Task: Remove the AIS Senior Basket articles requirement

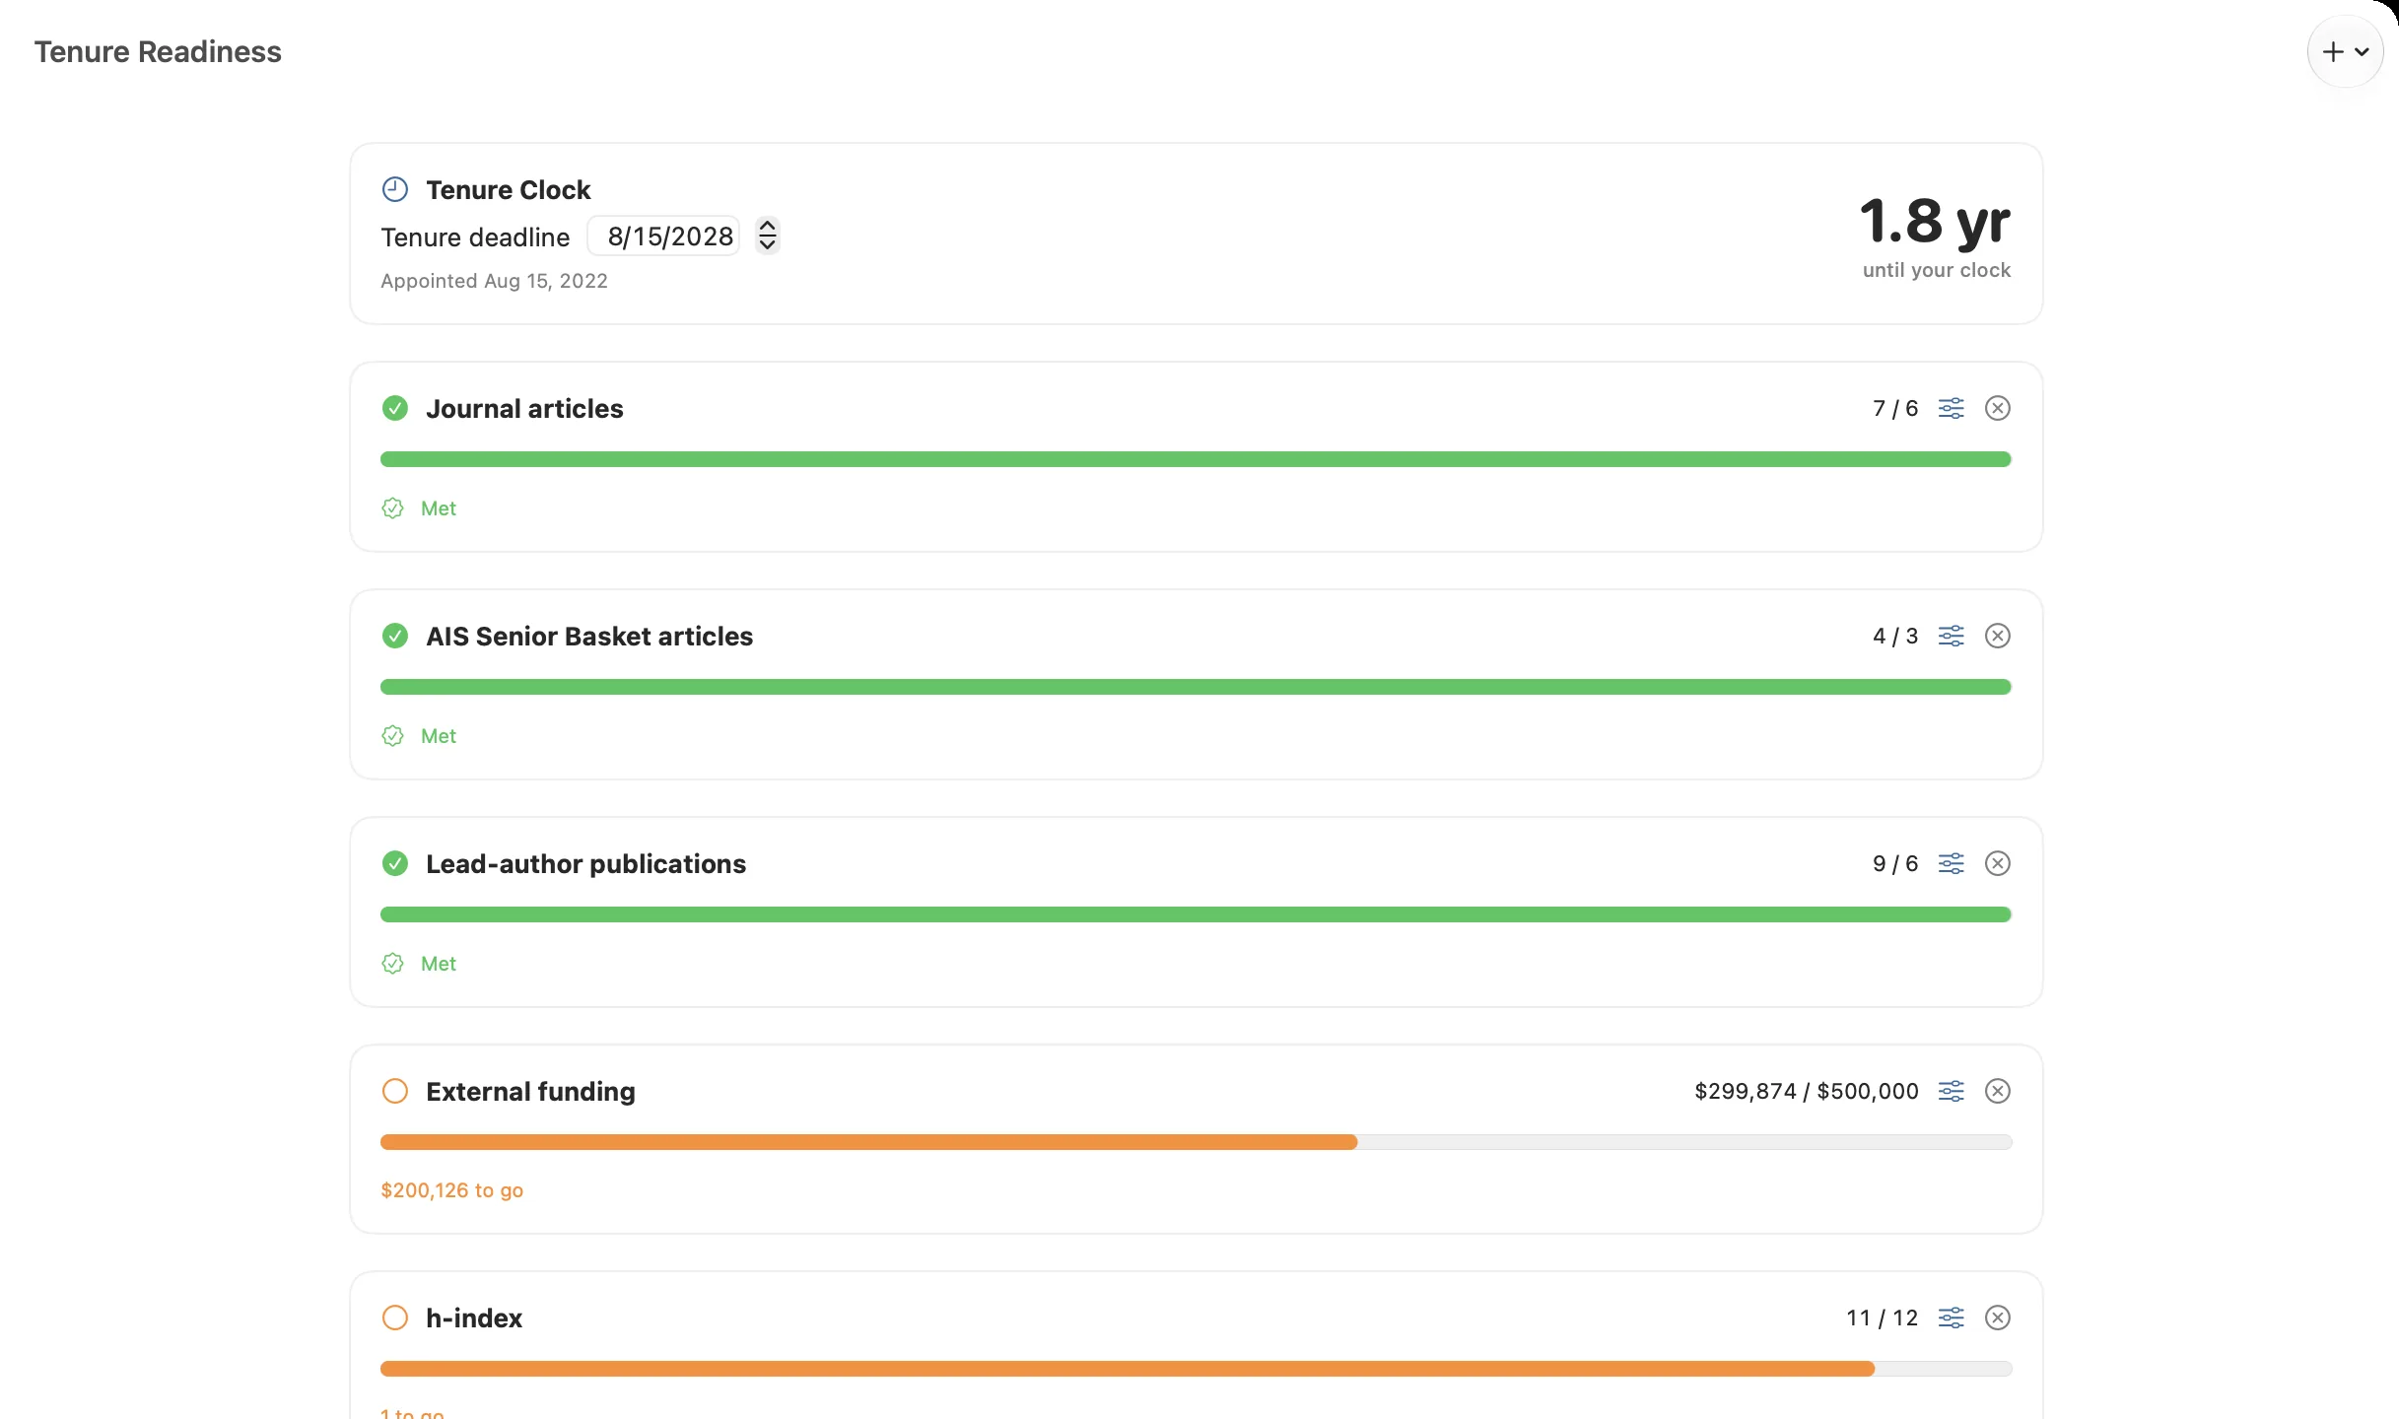Action: [x=1998, y=636]
